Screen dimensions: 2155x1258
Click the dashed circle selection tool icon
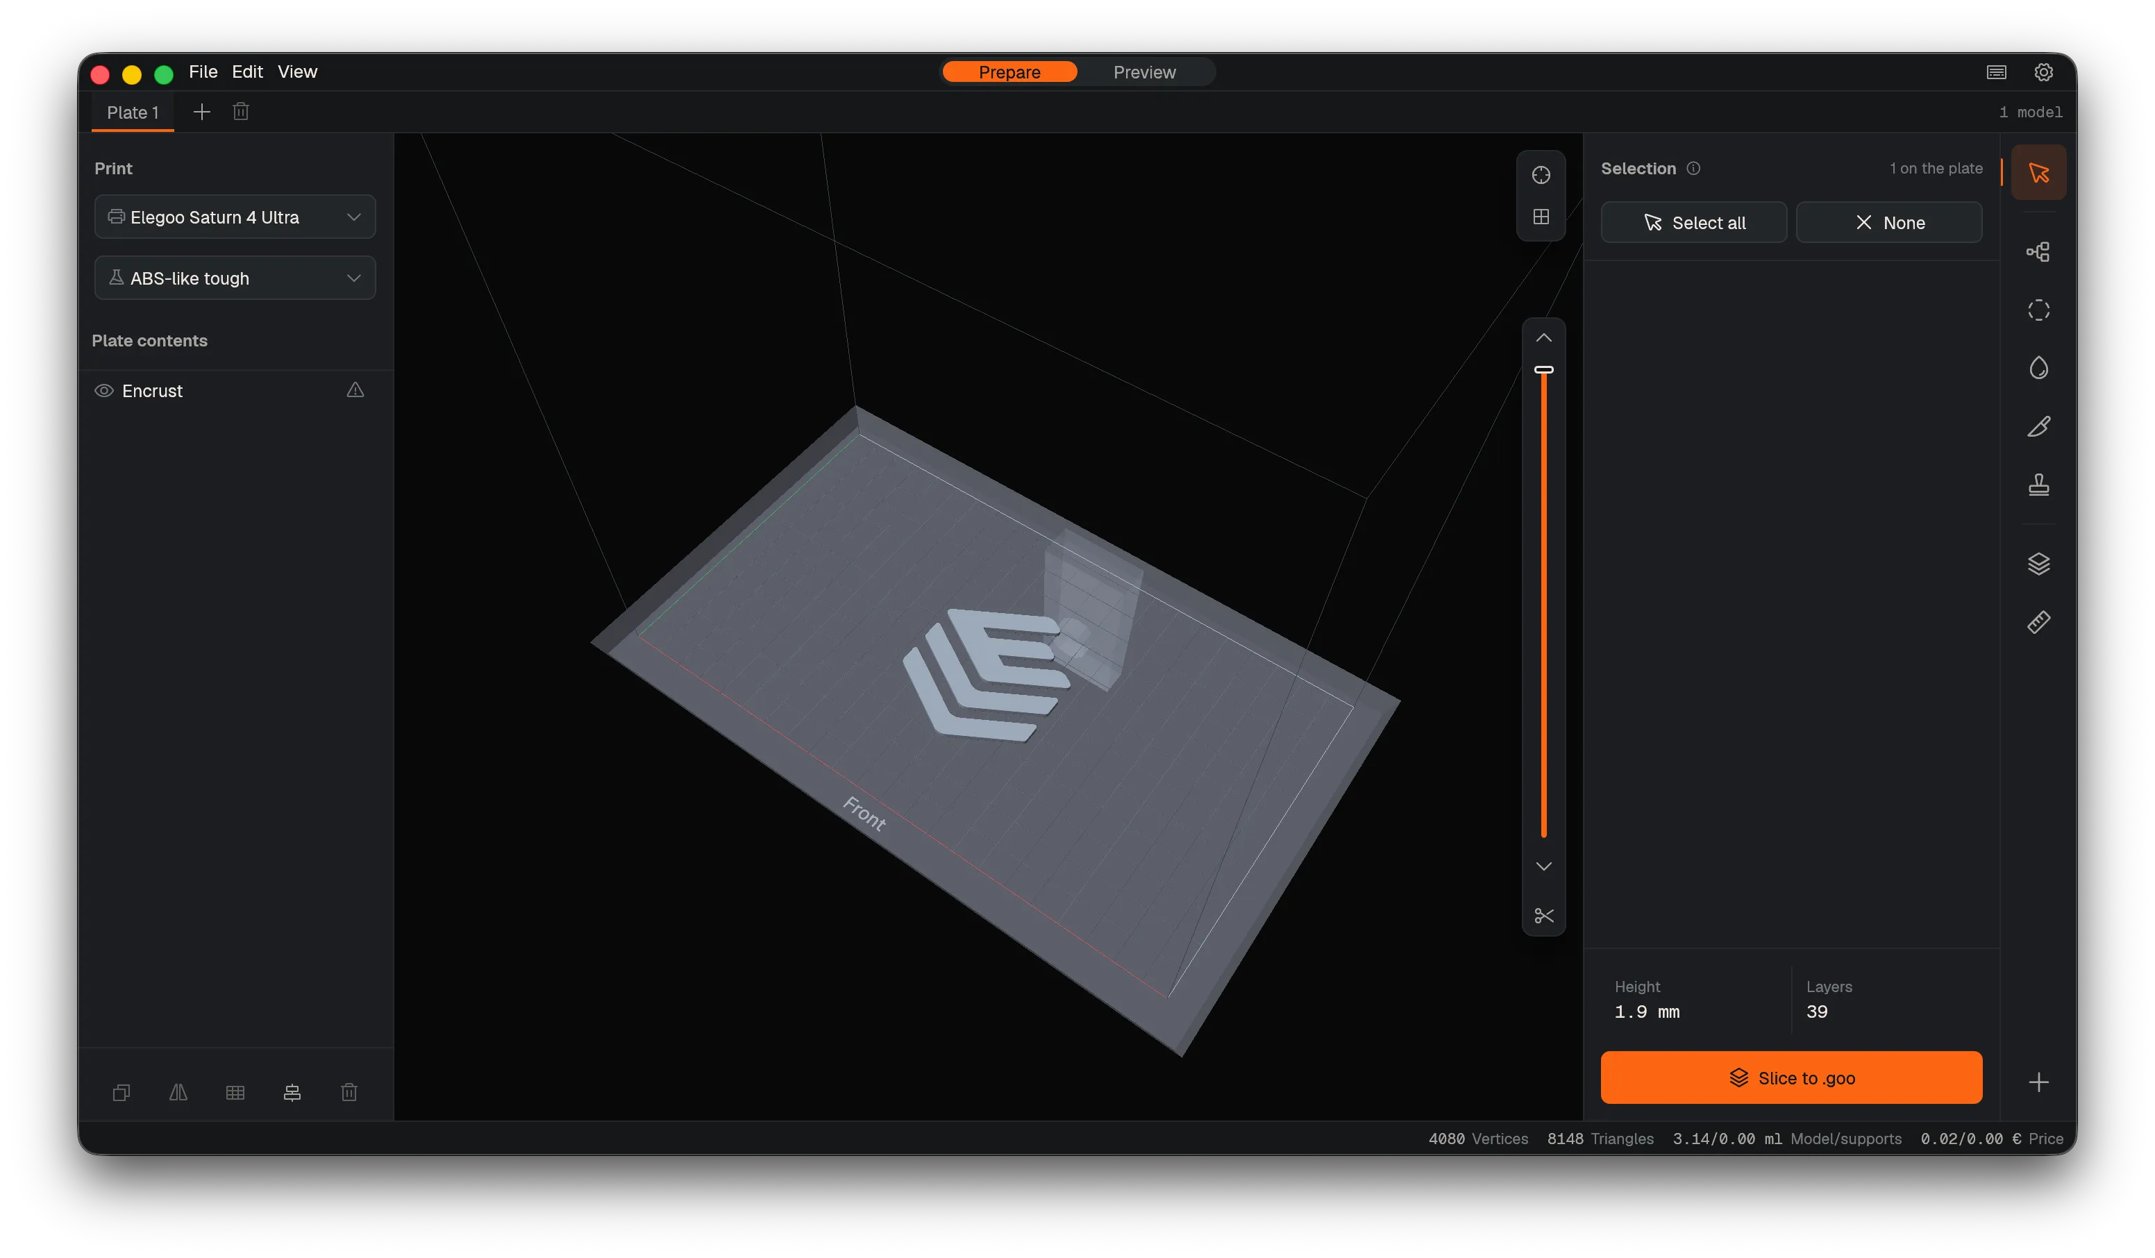(2038, 310)
